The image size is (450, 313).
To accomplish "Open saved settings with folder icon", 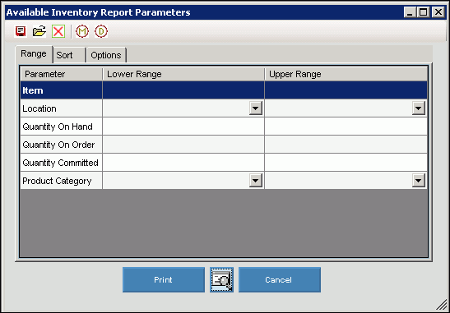I will pyautogui.click(x=39, y=31).
